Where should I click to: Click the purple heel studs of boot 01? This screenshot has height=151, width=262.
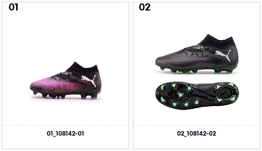click(x=89, y=97)
